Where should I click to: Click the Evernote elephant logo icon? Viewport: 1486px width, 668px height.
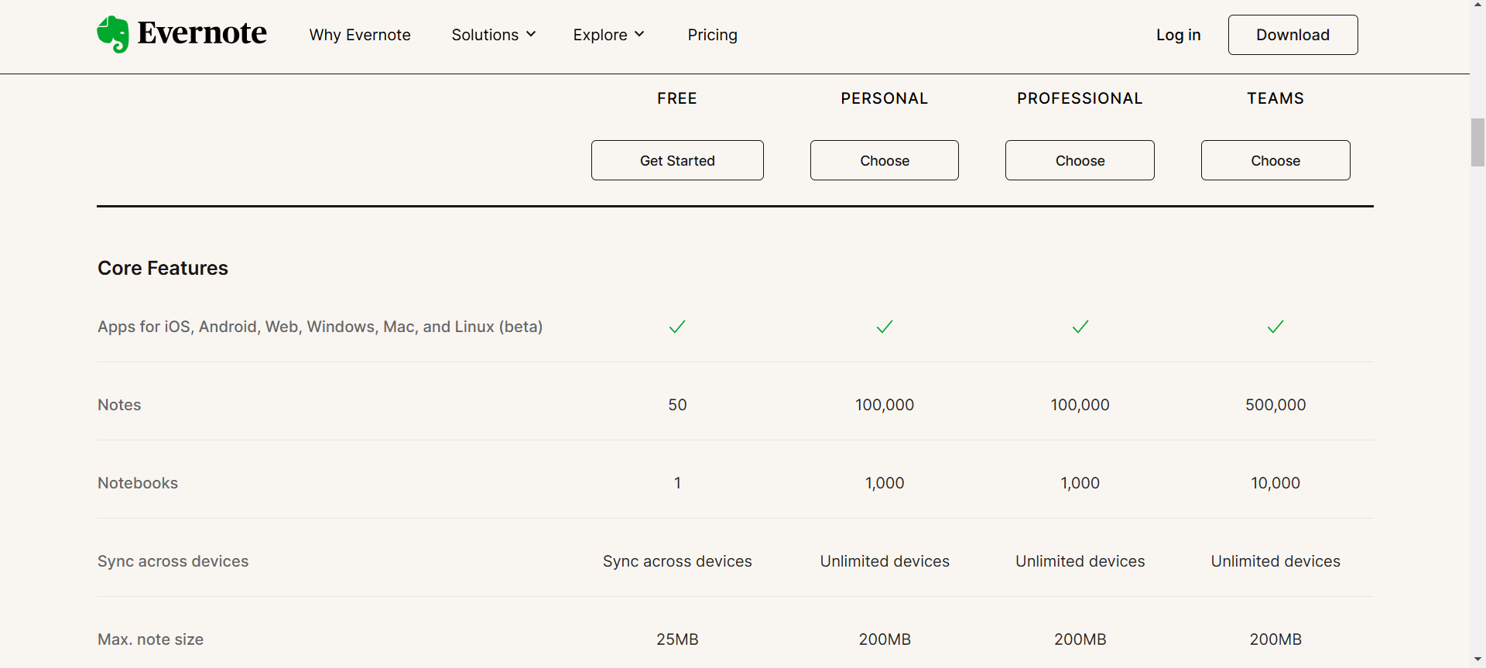pyautogui.click(x=113, y=35)
